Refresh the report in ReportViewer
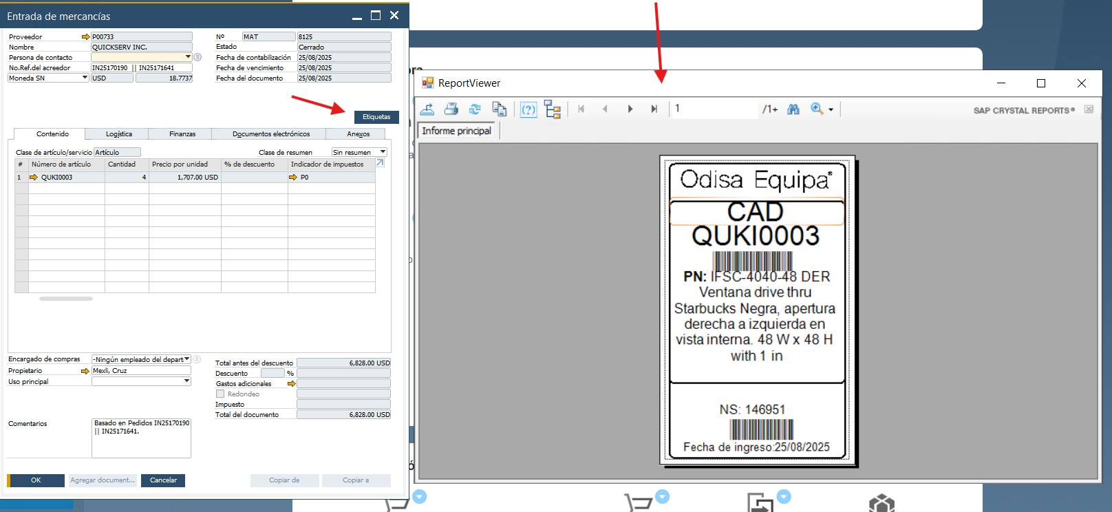The image size is (1112, 512). click(475, 109)
